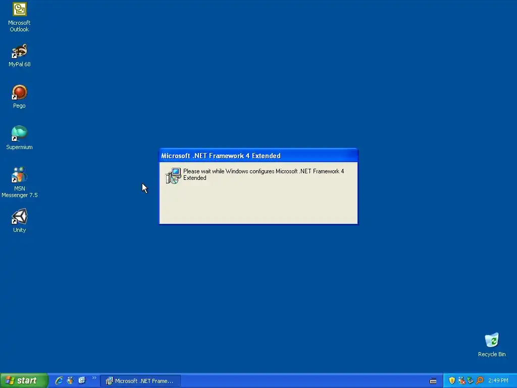Viewport: 517px width, 388px height.
Task: Click the tray icon with the red X
Action: click(461, 380)
